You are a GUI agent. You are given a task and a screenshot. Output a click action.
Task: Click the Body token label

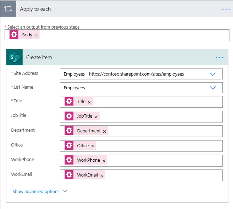tap(27, 35)
